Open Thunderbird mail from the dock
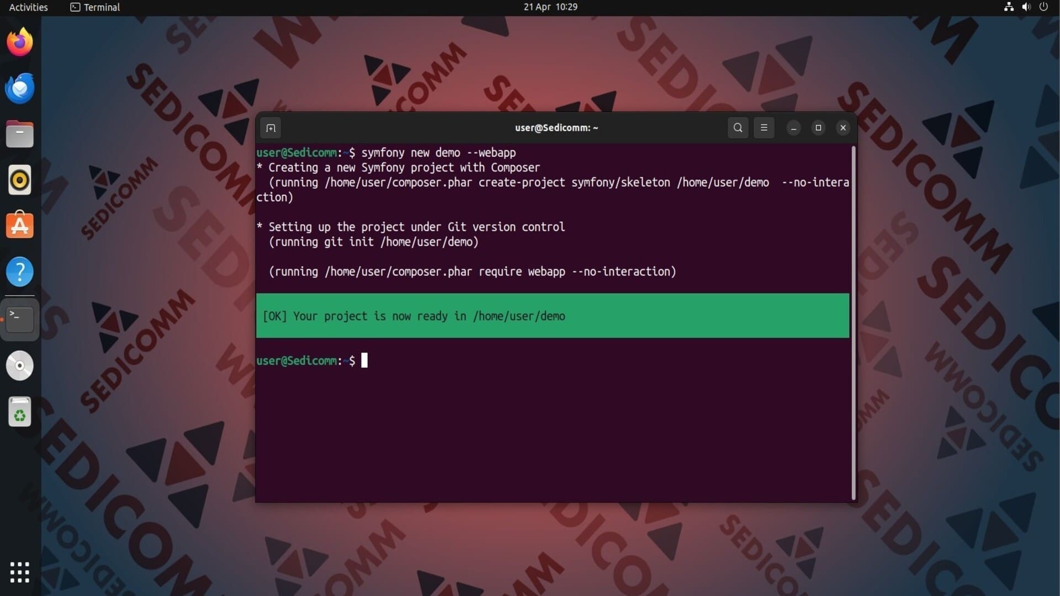Image resolution: width=1060 pixels, height=596 pixels. (20, 88)
